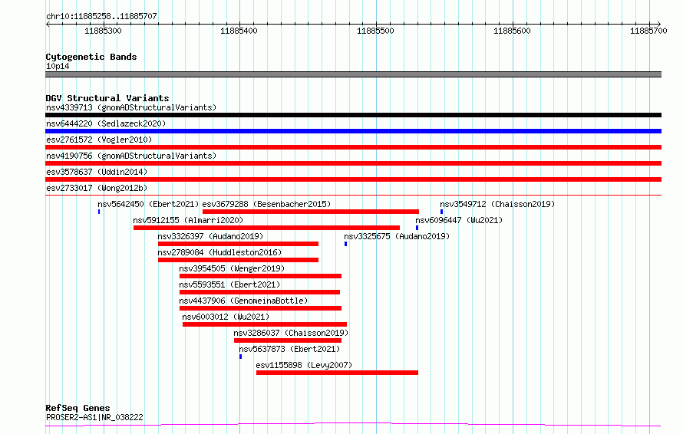This screenshot has height=434, width=683.
Task: Select the nsv6444220 Sedlazeck2020 blue bar
Action: tap(353, 131)
